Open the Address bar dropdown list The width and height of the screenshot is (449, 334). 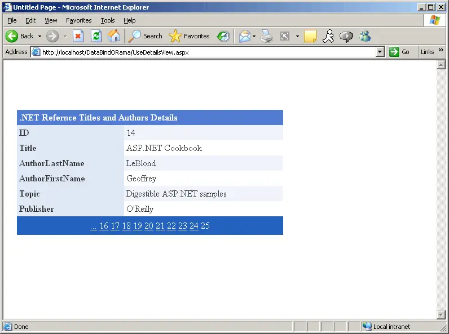(380, 52)
